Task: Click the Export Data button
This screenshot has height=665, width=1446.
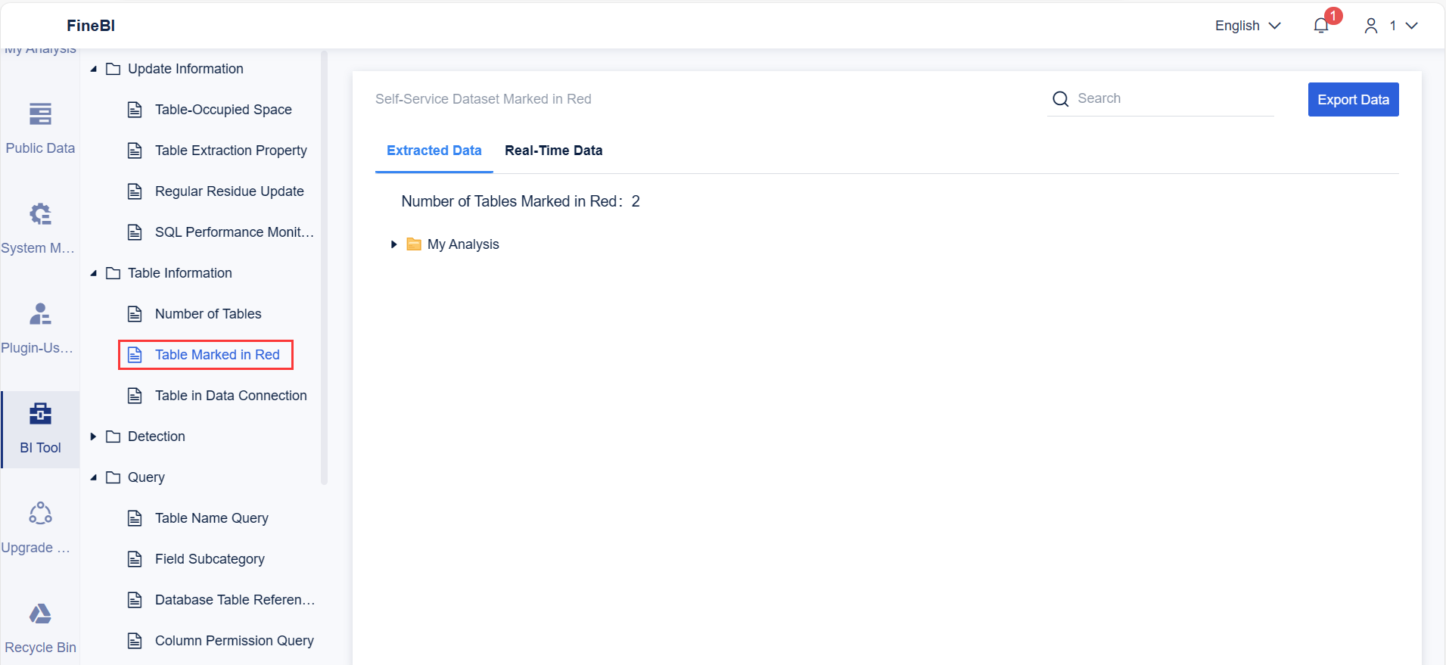Action: coord(1353,99)
